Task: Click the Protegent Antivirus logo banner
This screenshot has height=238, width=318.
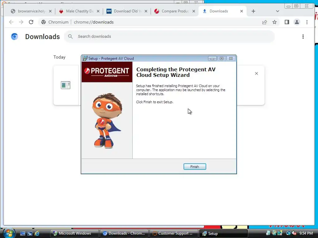Action: (x=107, y=72)
